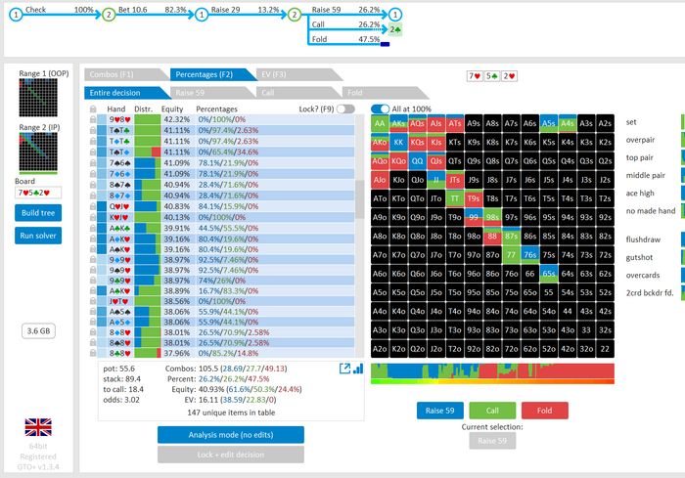Screen dimensions: 685x478
Task: Select the first Check node circle in the tree
Action: tap(16, 16)
